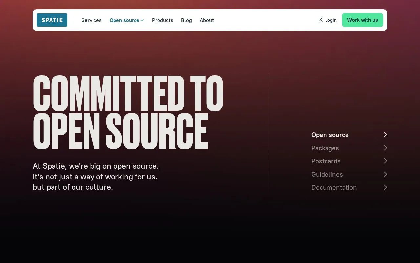Open the Blog page
The height and width of the screenshot is (263, 420).
(186, 20)
